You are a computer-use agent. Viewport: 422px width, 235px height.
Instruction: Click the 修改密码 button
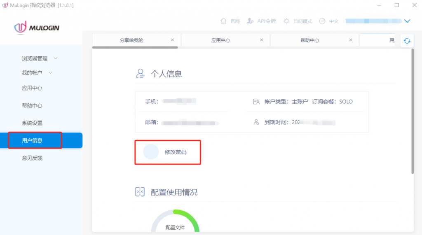pyautogui.click(x=168, y=152)
